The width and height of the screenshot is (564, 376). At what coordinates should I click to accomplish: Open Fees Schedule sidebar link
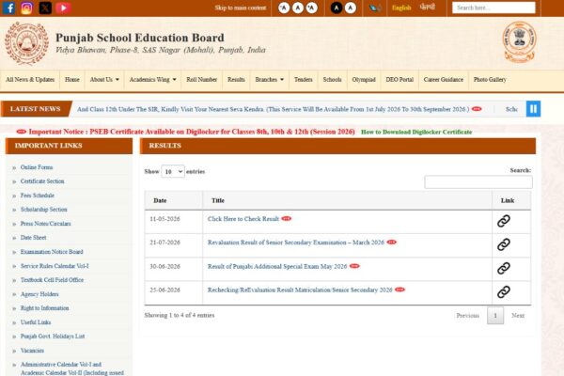pos(38,196)
